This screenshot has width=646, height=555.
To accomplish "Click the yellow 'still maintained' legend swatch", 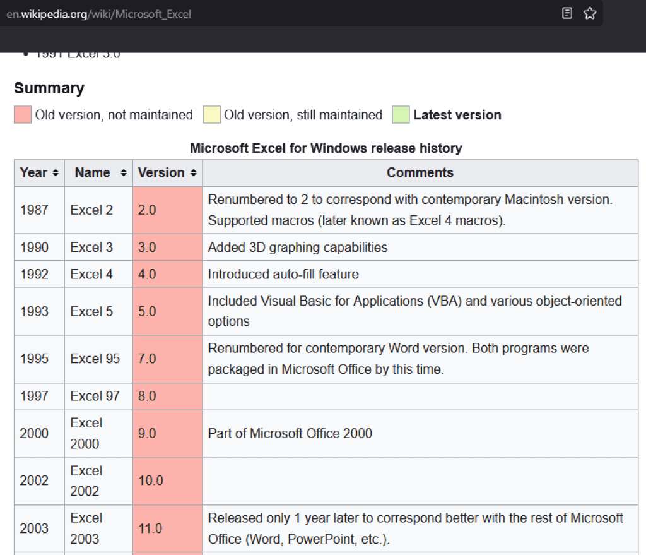I will click(x=211, y=114).
